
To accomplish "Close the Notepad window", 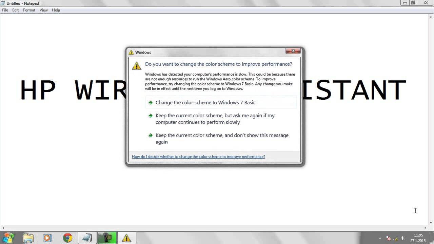I will pyautogui.click(x=426, y=3).
